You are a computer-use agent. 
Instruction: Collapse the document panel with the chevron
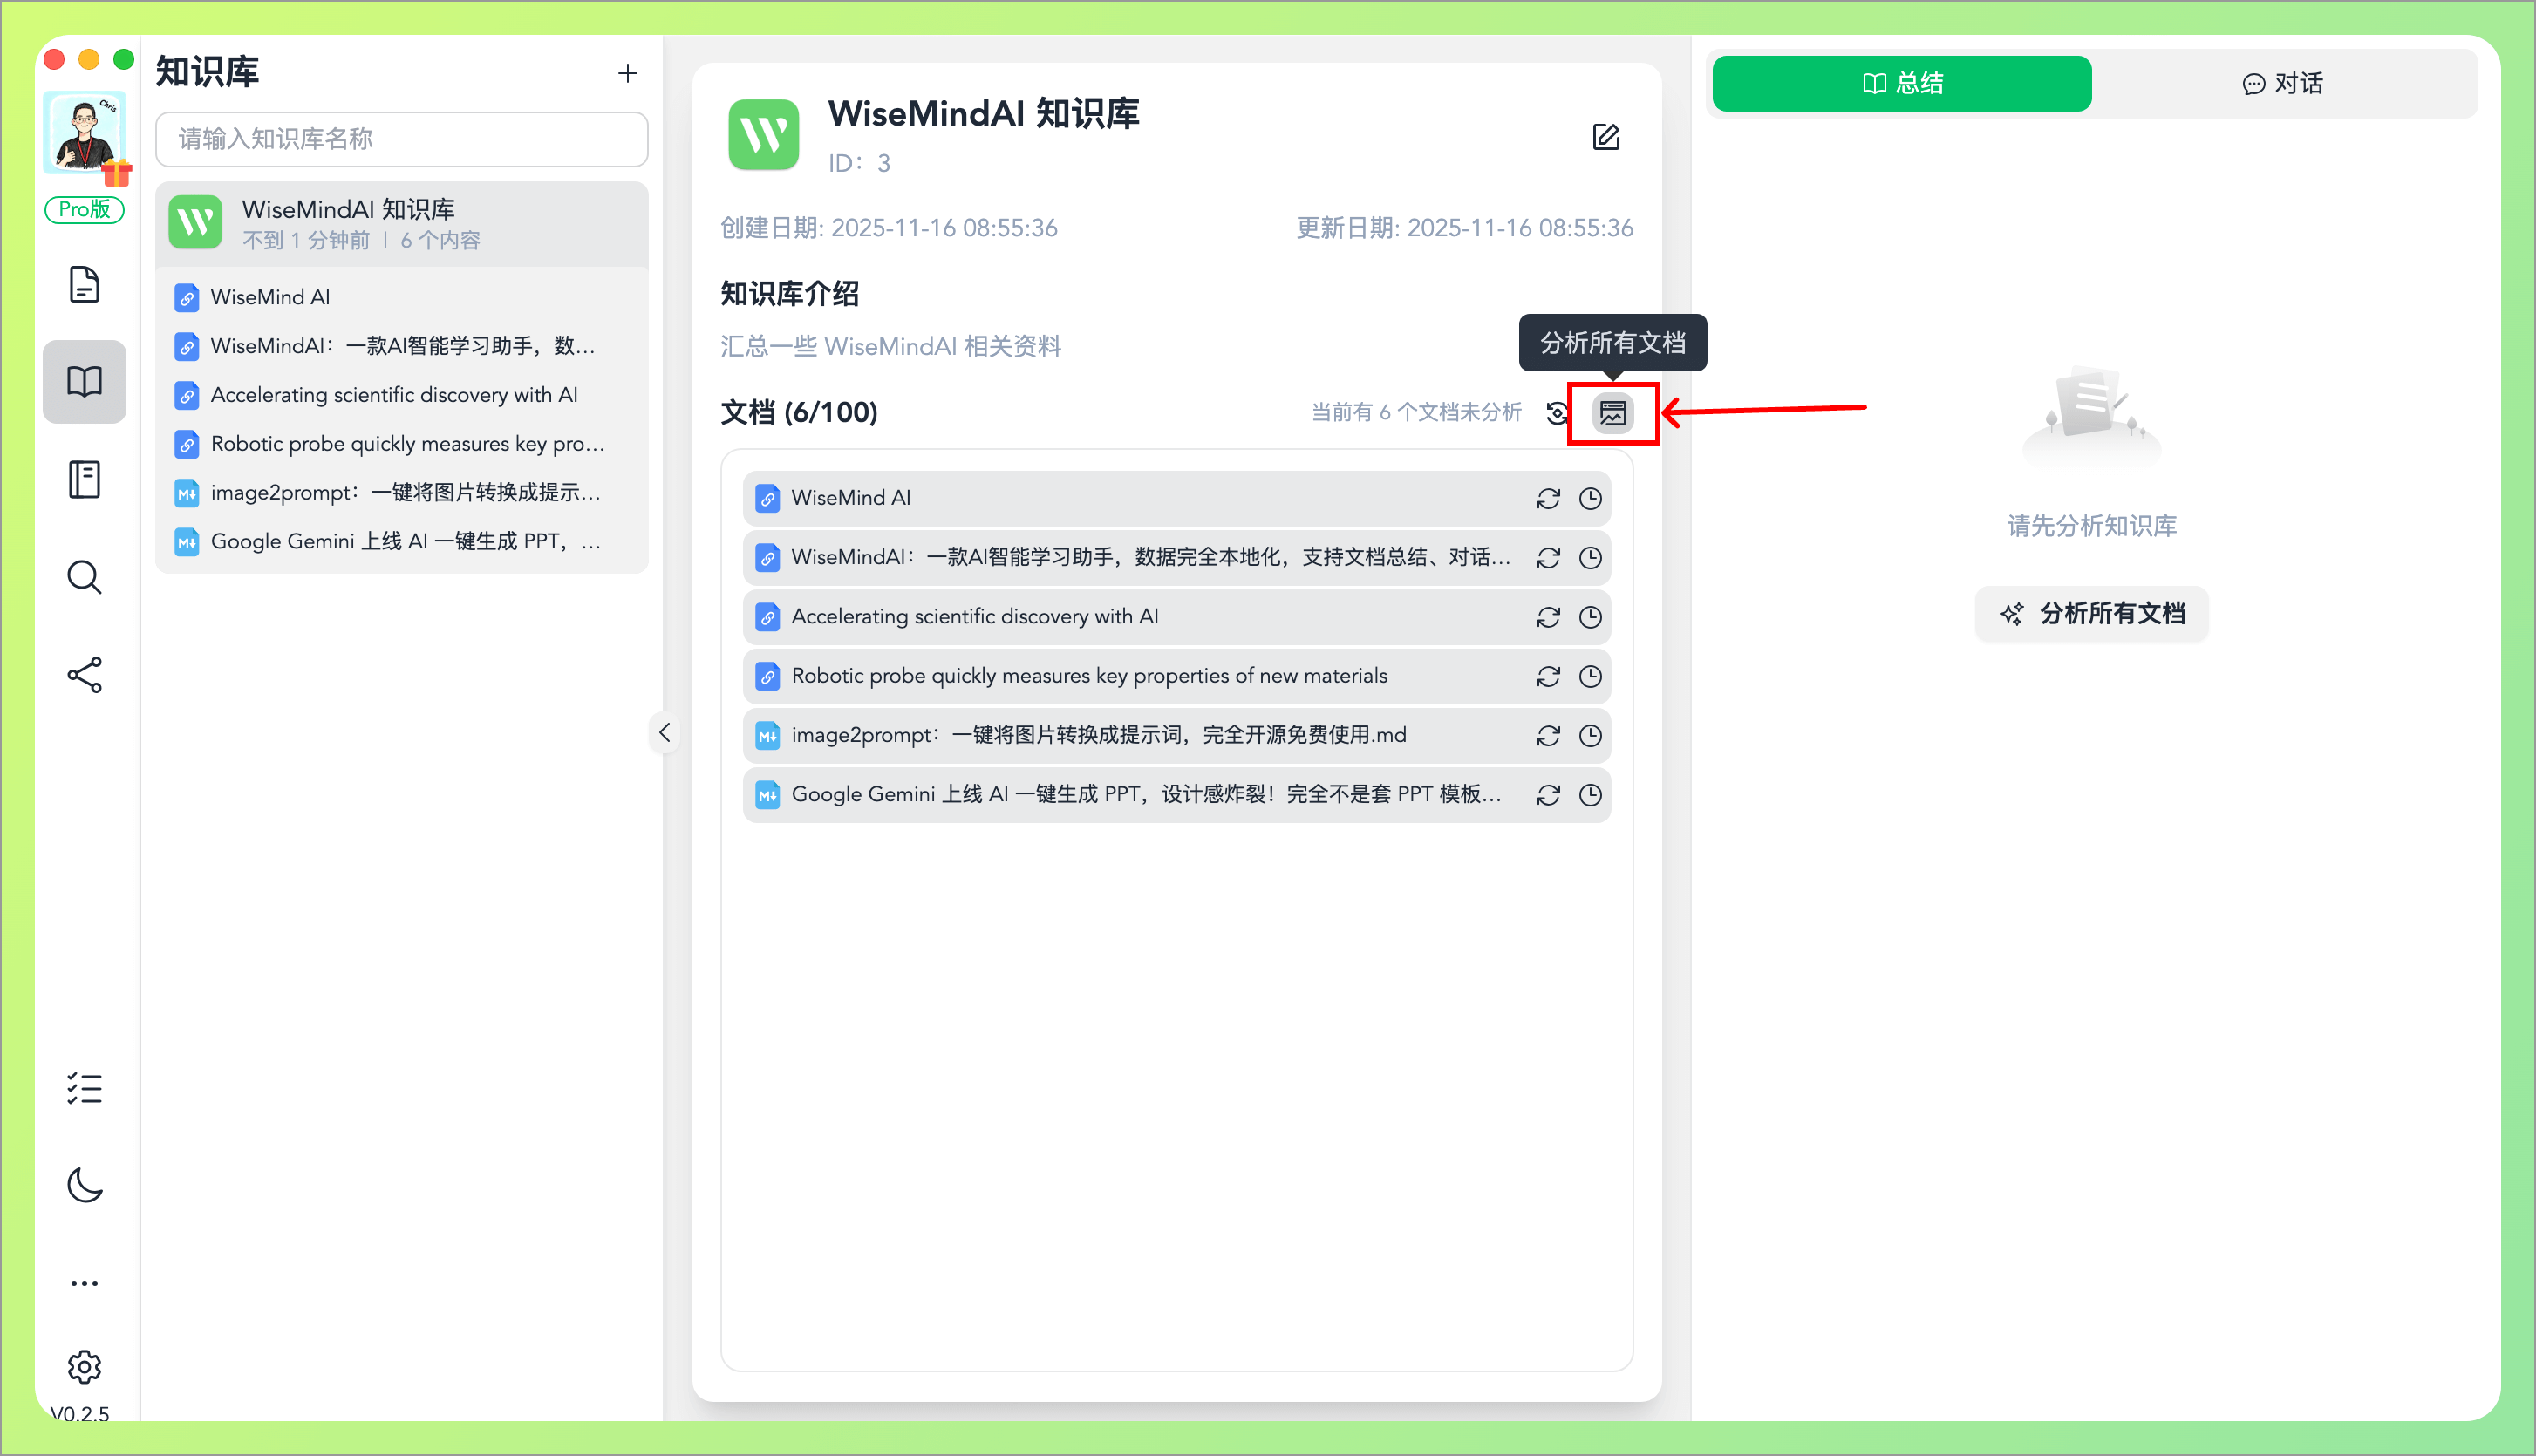coord(663,732)
